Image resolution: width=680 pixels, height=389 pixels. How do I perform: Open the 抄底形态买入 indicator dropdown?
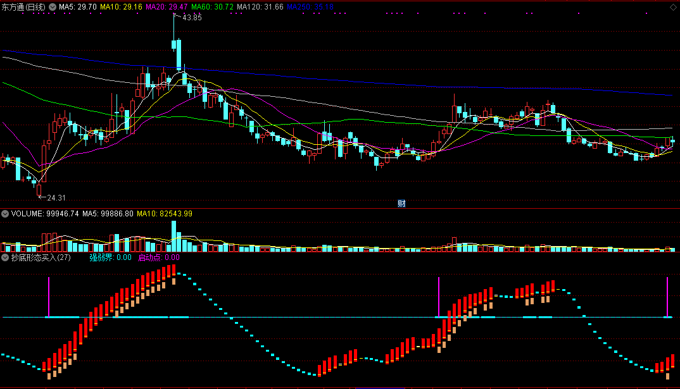coord(5,257)
